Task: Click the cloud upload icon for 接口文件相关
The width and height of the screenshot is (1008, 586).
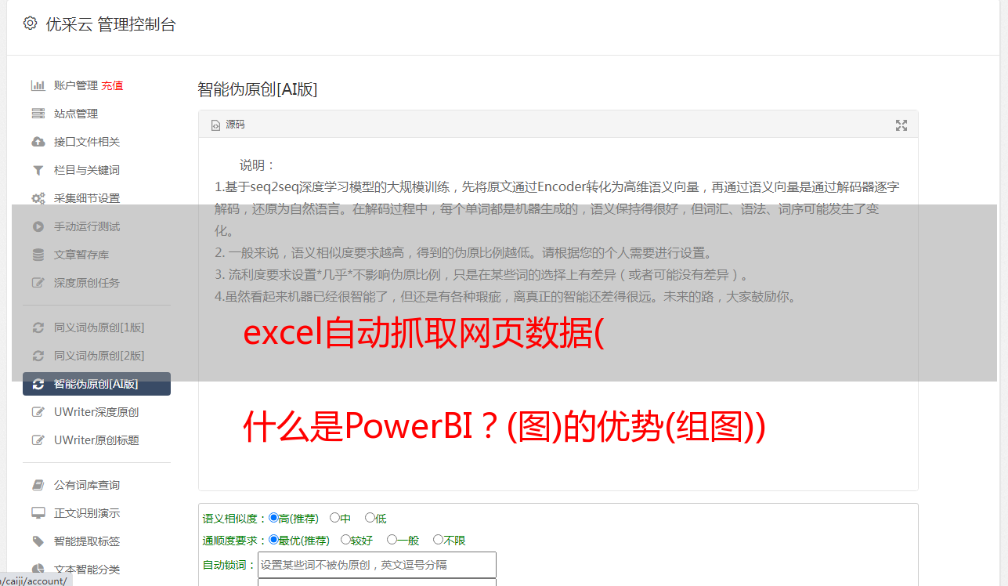Action: (x=38, y=142)
